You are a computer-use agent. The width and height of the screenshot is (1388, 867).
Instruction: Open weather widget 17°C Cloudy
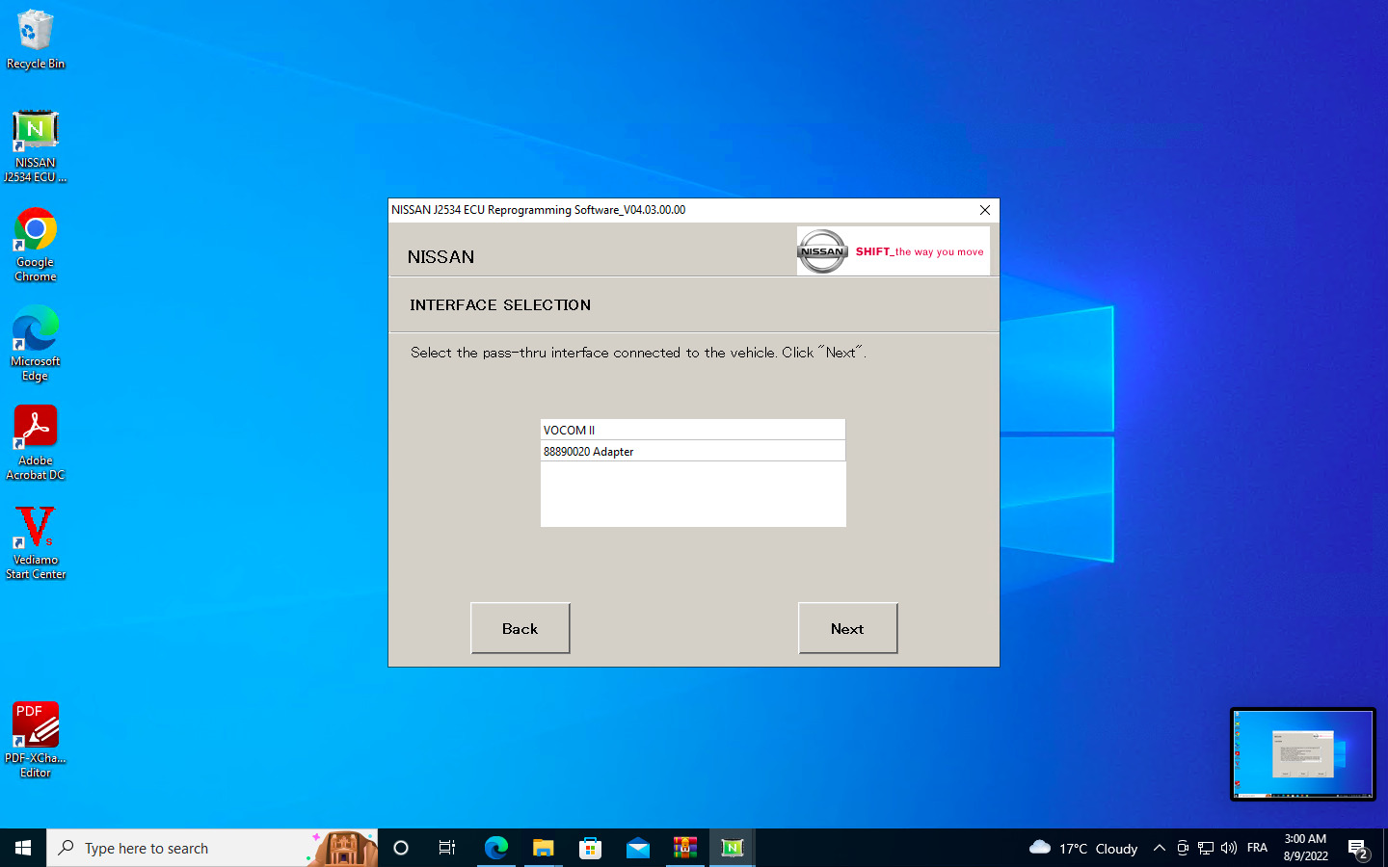tap(1083, 848)
